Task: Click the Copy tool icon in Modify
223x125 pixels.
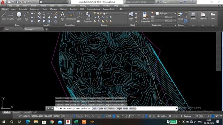Action: [39, 17]
